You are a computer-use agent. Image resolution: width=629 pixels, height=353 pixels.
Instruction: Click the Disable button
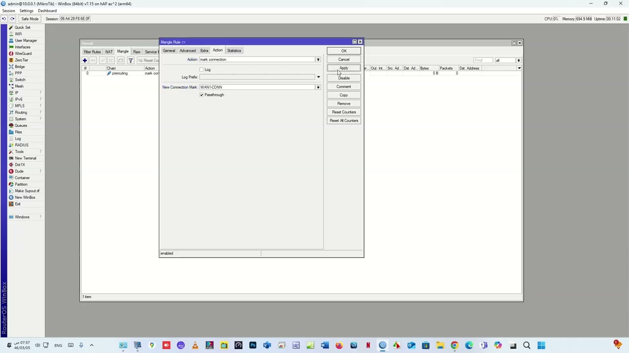point(344,78)
